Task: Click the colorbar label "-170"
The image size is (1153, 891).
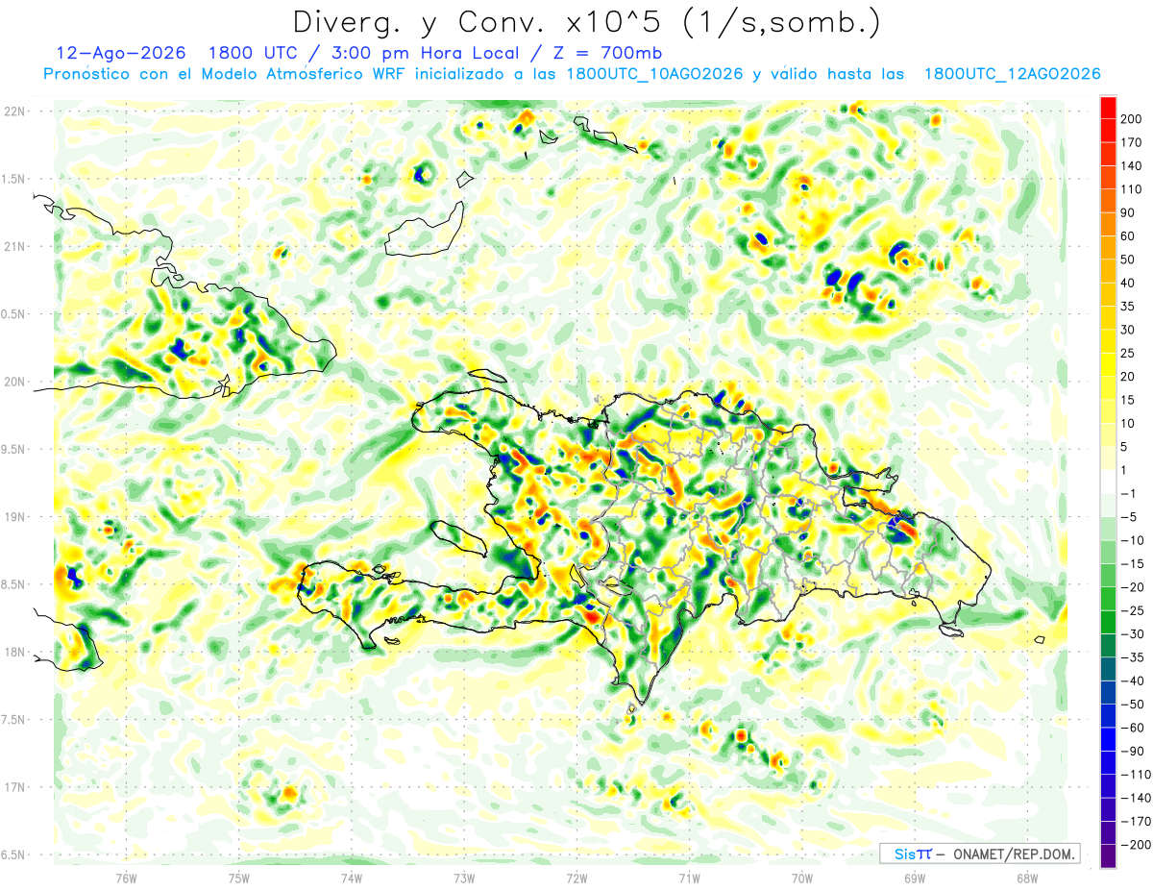Action: (x=1138, y=821)
